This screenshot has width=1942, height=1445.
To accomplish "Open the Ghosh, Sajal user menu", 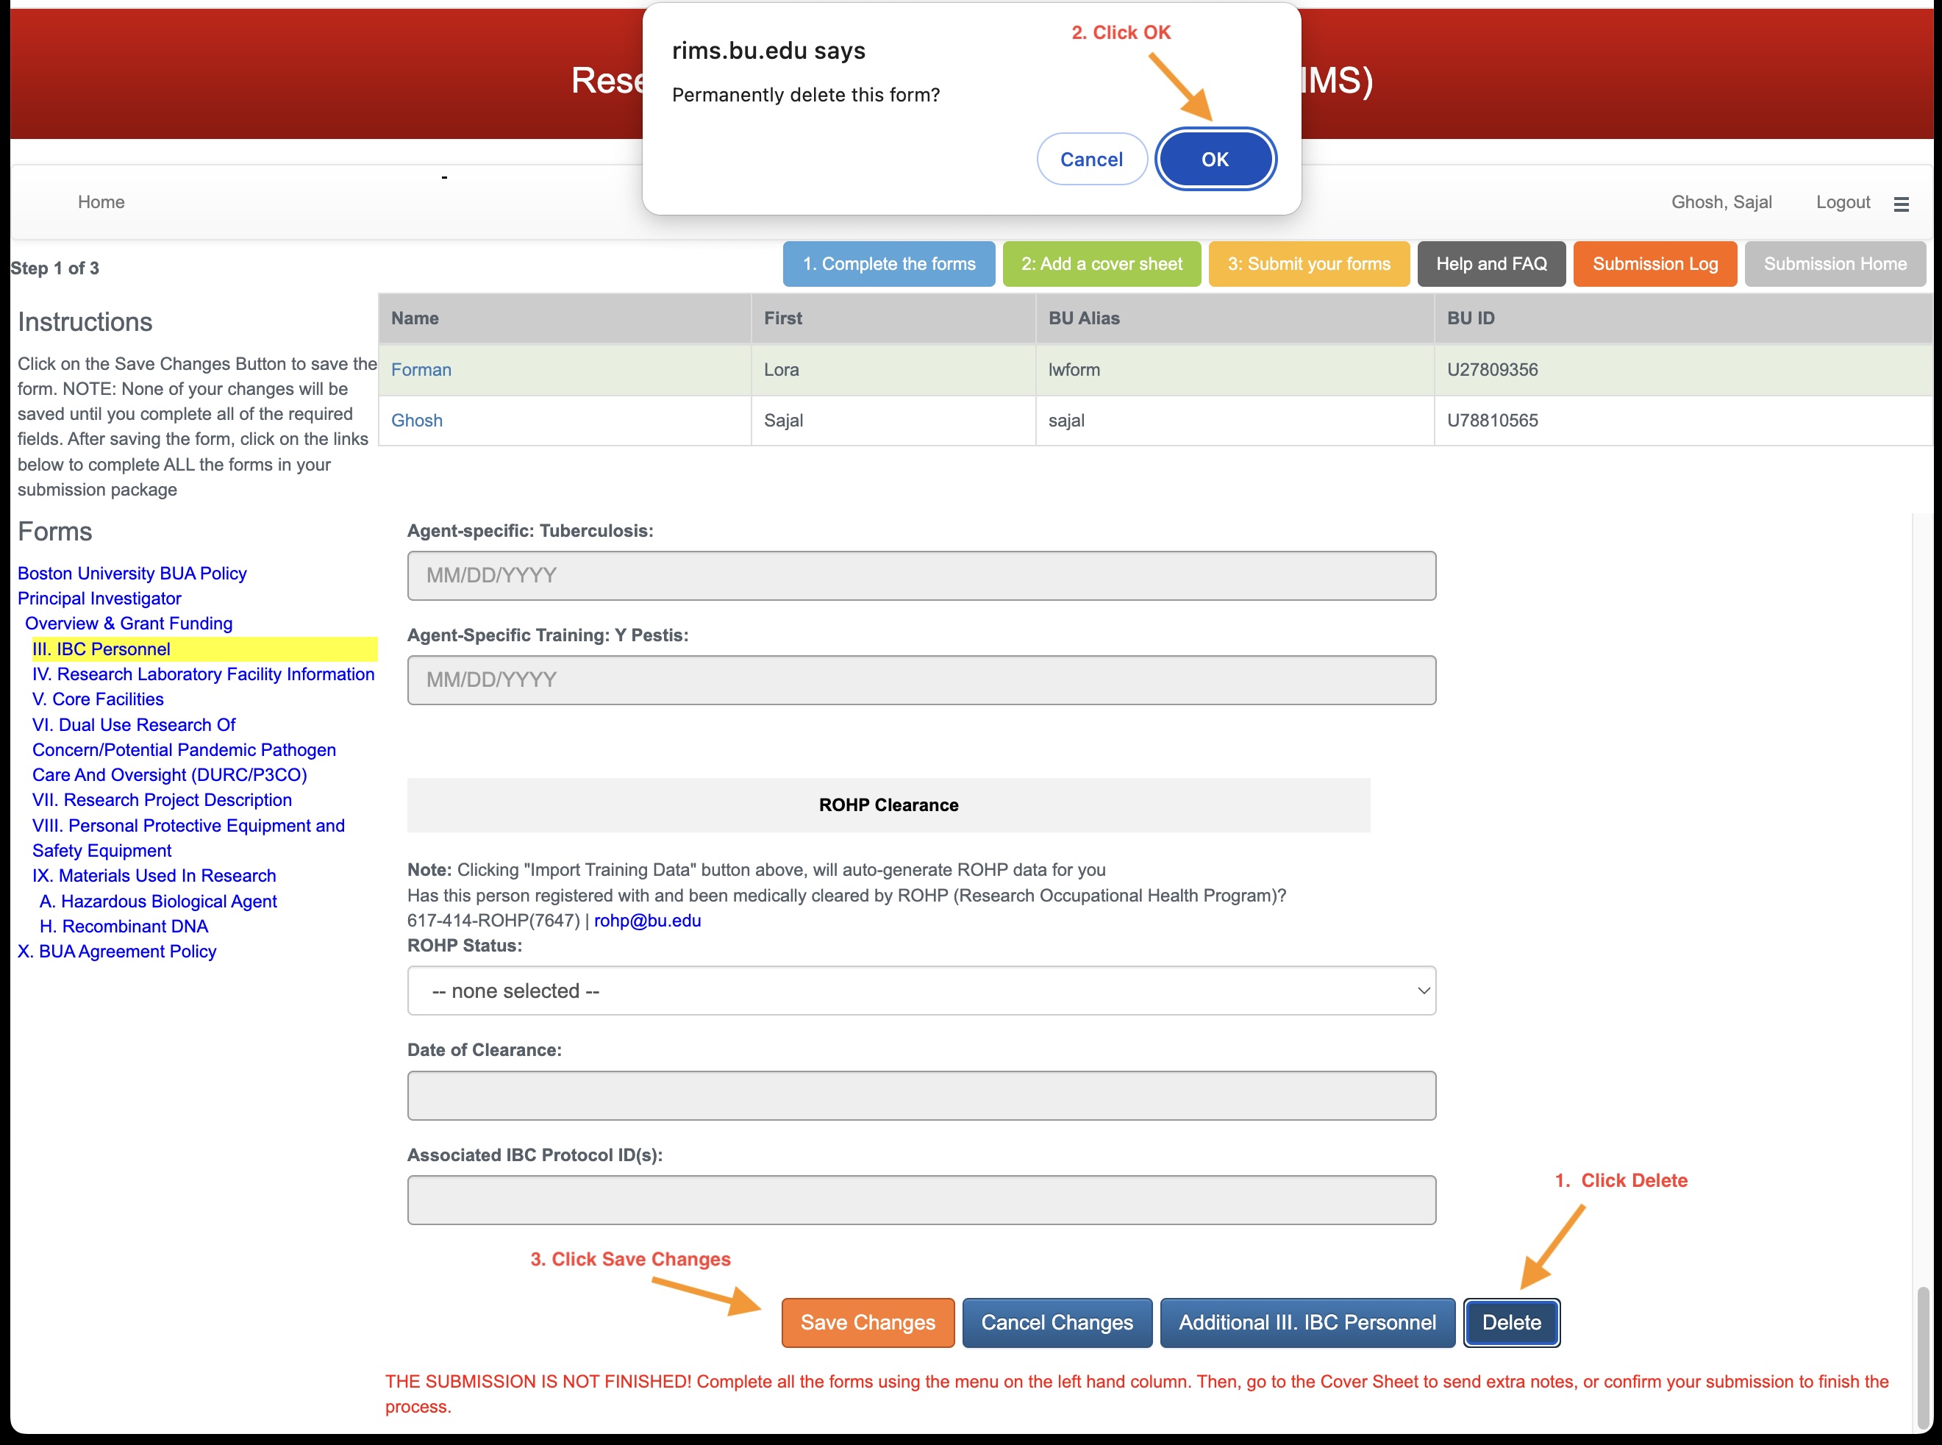I will click(1721, 202).
